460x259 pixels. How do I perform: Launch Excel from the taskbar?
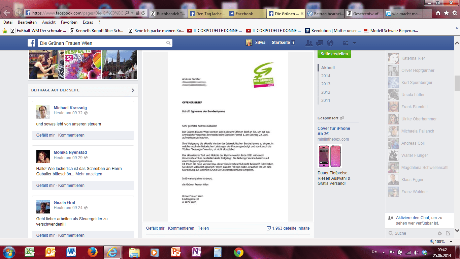pyautogui.click(x=30, y=252)
